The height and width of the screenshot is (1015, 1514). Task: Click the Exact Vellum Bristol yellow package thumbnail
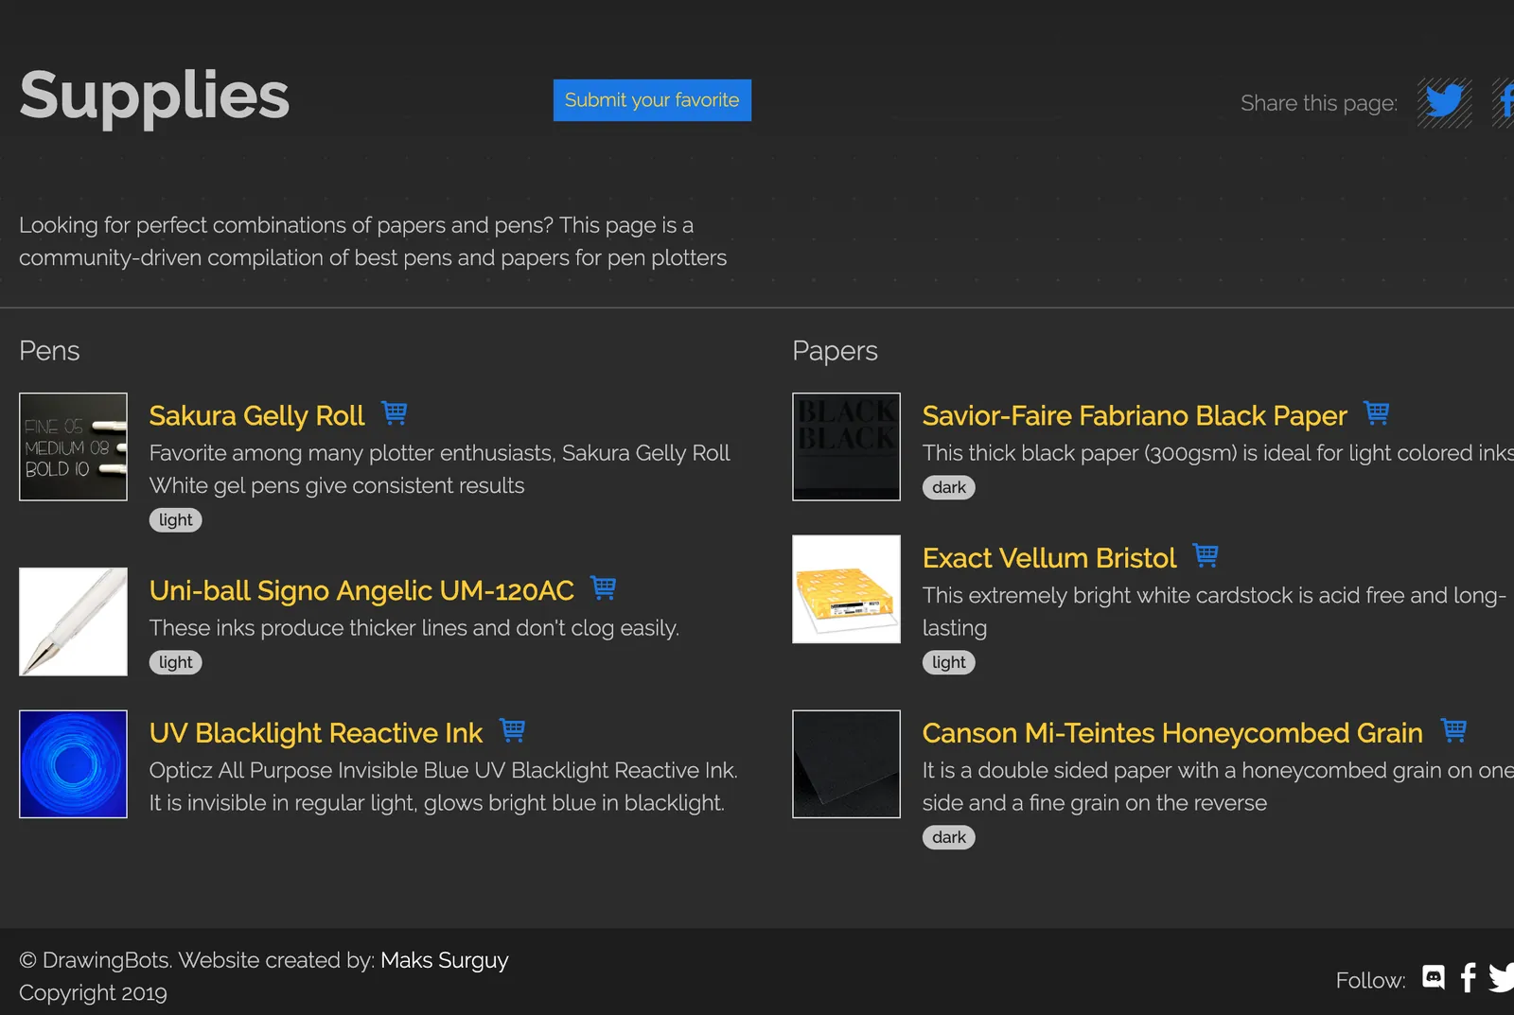(846, 589)
